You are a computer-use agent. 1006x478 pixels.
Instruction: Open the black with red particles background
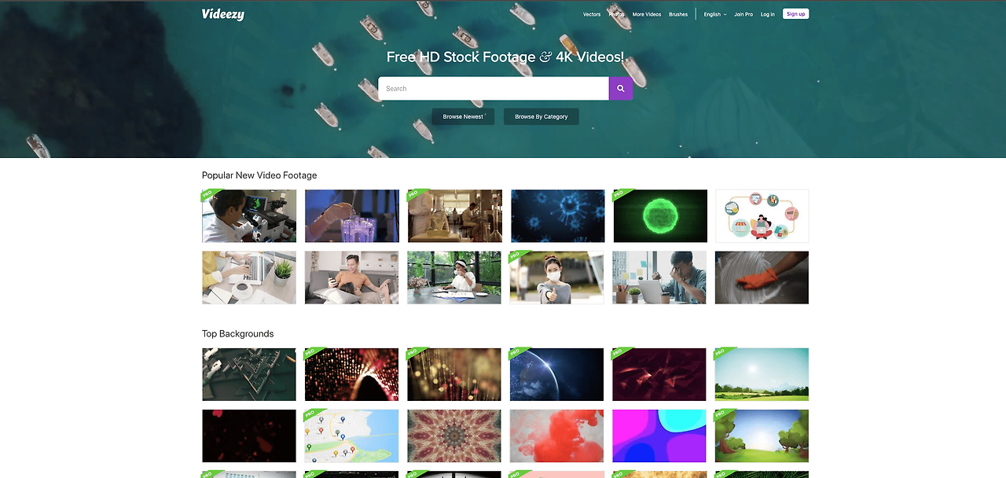tap(249, 436)
